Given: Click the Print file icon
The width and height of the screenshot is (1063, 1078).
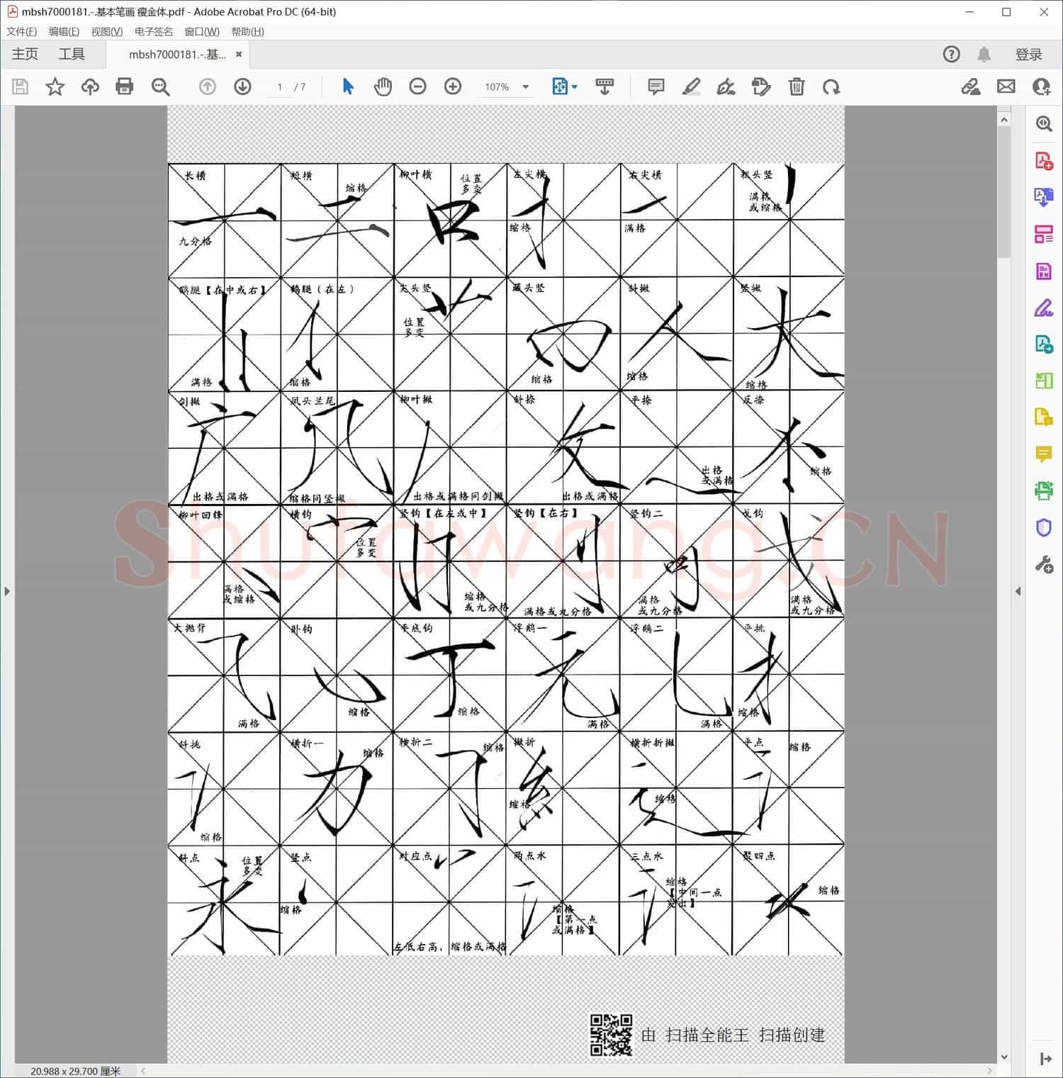Looking at the screenshot, I should click(x=125, y=86).
